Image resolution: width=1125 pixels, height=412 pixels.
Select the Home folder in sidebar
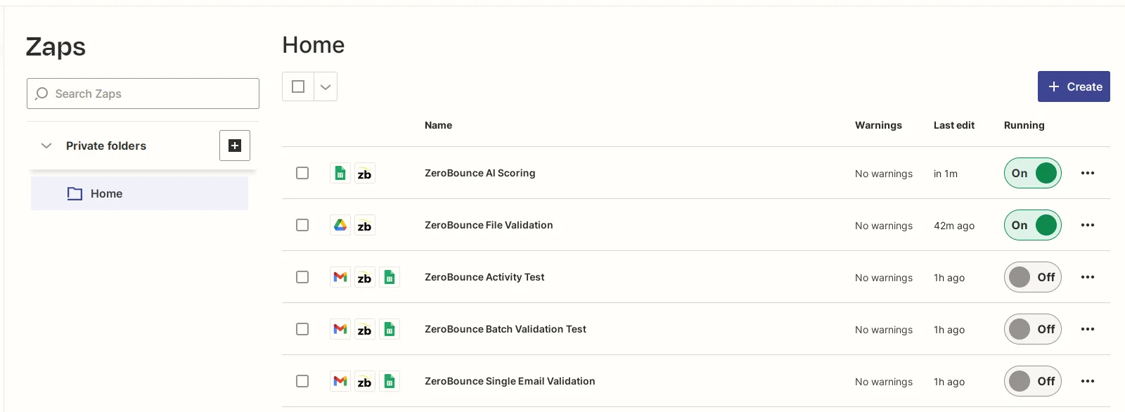click(106, 193)
